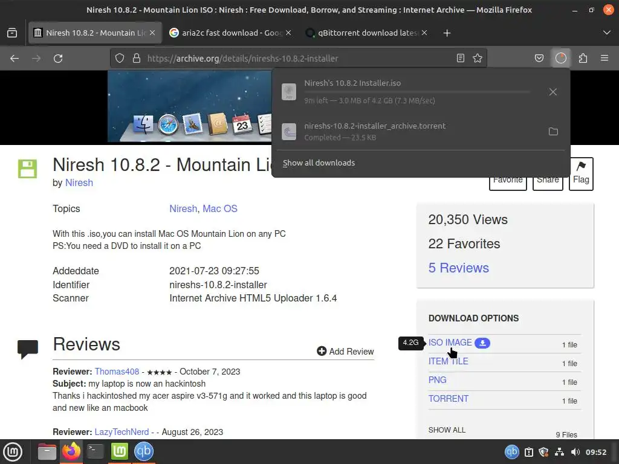Bookmark this page with the star icon
The width and height of the screenshot is (619, 464).
pyautogui.click(x=478, y=59)
